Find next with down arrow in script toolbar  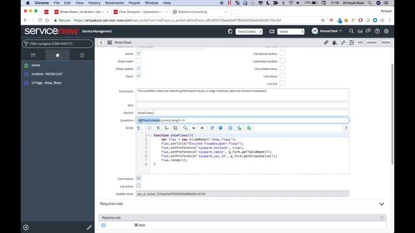(194, 128)
